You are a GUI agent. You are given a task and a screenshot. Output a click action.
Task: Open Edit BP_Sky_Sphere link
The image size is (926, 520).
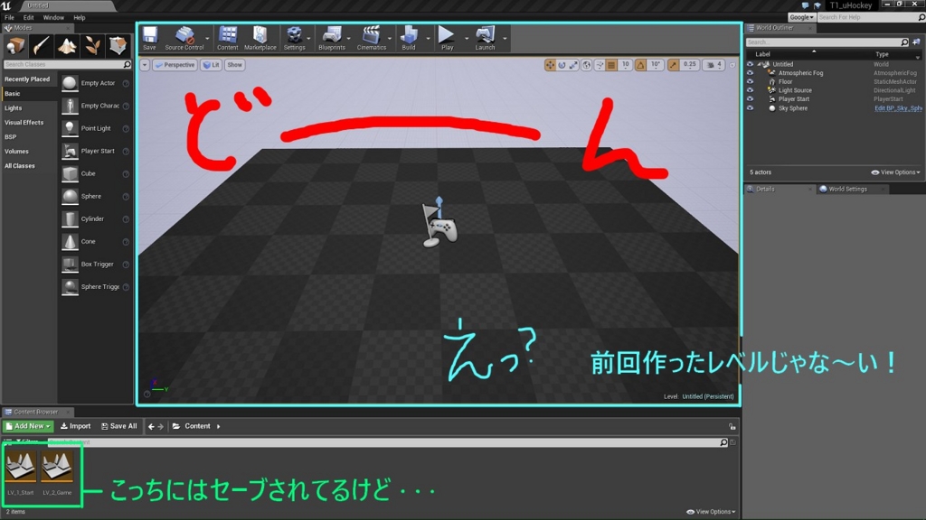pos(898,108)
